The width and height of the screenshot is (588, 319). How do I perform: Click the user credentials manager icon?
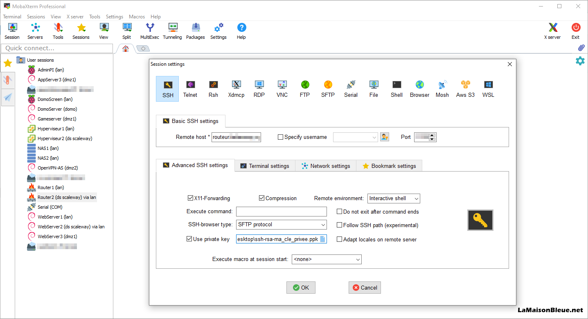(x=384, y=137)
